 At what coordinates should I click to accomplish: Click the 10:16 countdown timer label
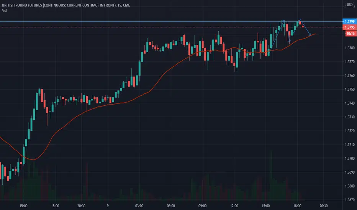tap(350, 34)
